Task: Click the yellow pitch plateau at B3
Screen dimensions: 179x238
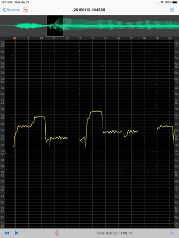Action: [x=40, y=117]
